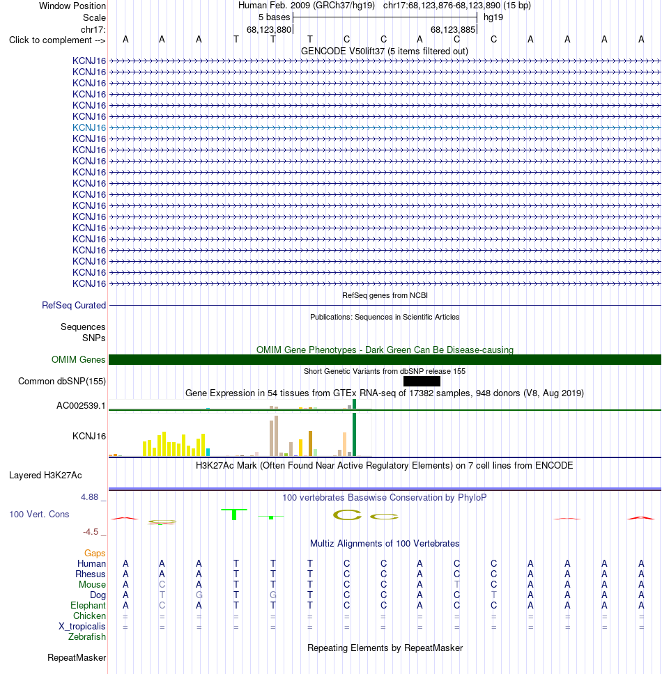Screen dimensions: 662x674
Task: Open 'Publications: Sequences in Scientific Articles' track title
Action: pos(385,317)
